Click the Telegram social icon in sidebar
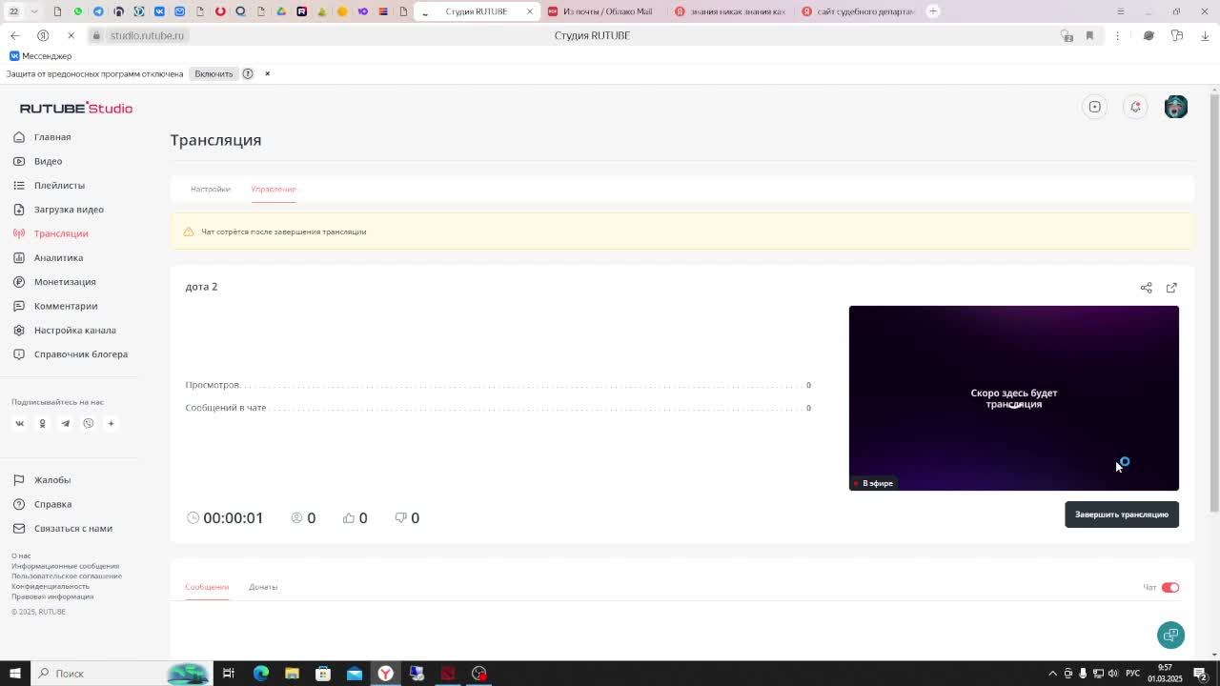1220x686 pixels. point(65,423)
